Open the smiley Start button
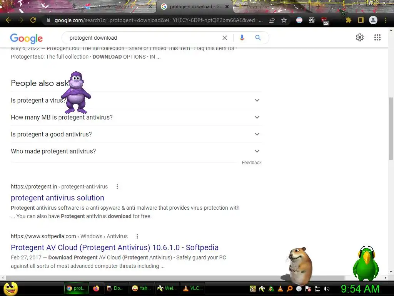Image resolution: width=394 pixels, height=296 pixels. point(10,288)
